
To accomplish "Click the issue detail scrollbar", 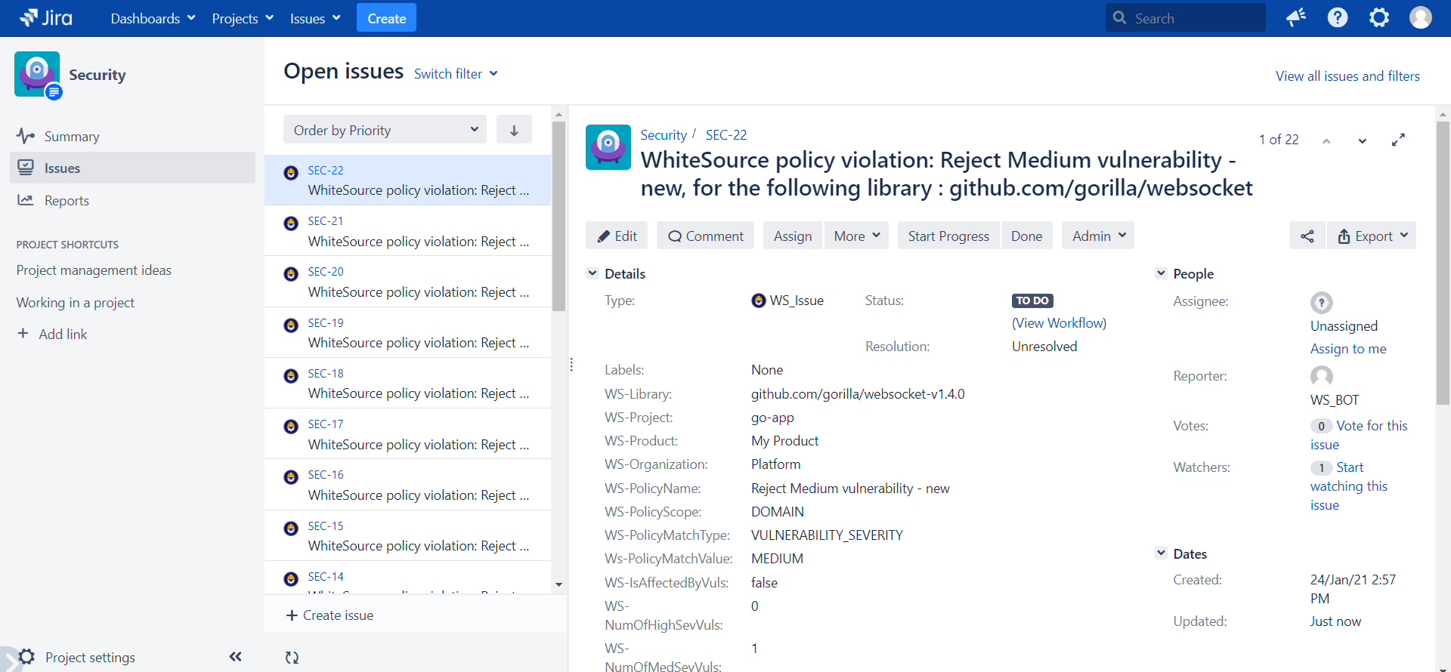I will tap(1443, 263).
